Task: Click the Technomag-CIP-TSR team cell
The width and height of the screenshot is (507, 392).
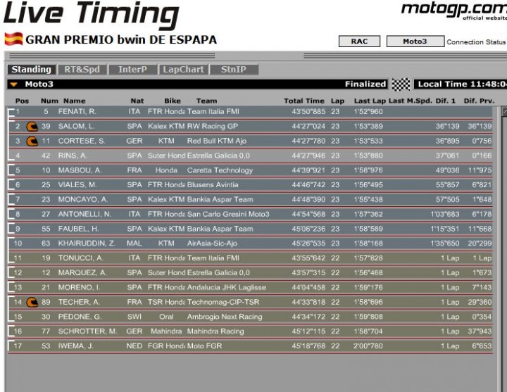Action: click(223, 302)
